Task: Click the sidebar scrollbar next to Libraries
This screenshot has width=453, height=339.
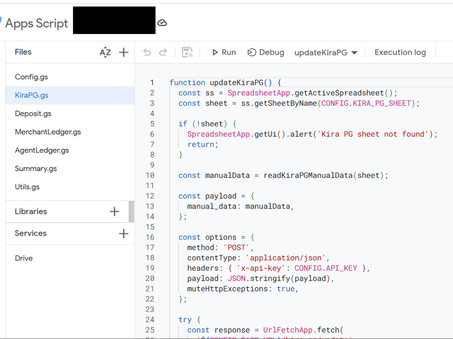Action: pyautogui.click(x=131, y=212)
